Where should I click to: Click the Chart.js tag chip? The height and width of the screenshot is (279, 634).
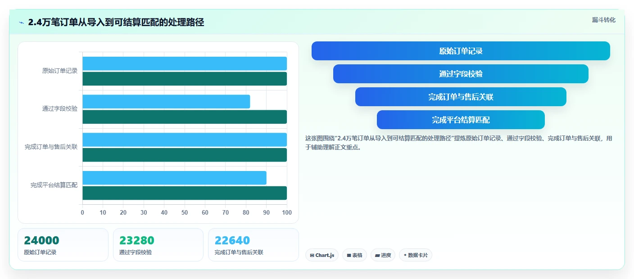322,255
